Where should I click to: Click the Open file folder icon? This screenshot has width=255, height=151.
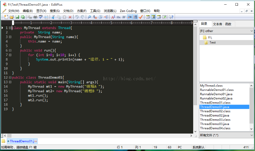(11, 17)
